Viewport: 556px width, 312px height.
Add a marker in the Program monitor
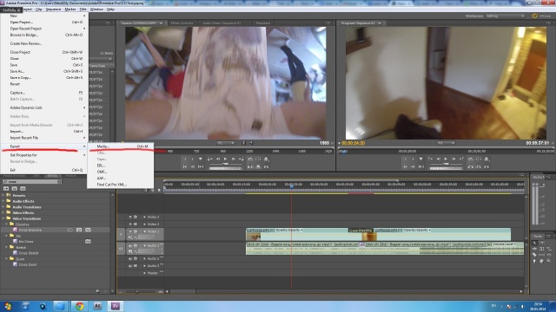pyautogui.click(x=420, y=159)
